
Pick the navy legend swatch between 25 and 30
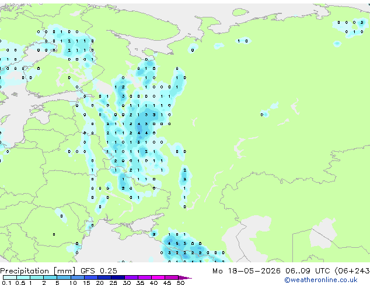coord(118,277)
